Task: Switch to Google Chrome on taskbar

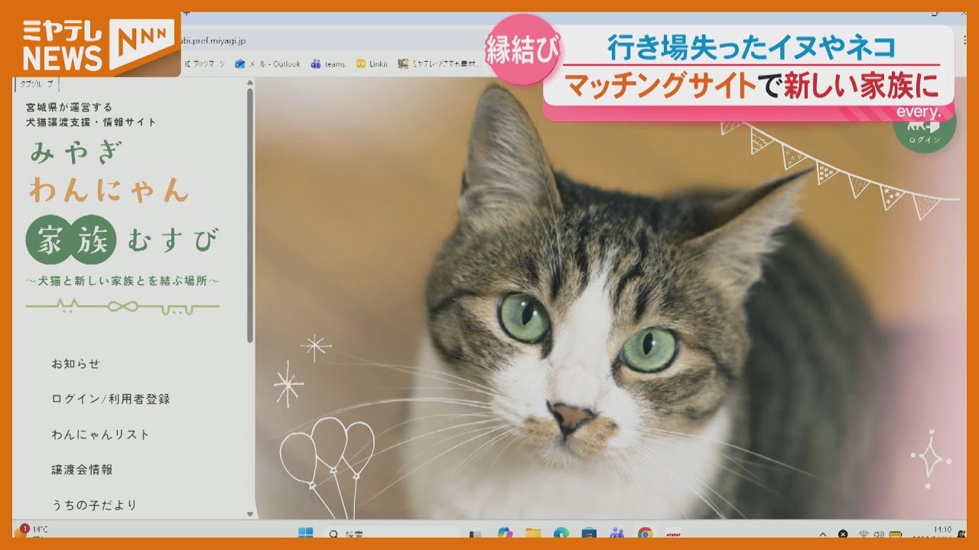Action: (x=645, y=532)
